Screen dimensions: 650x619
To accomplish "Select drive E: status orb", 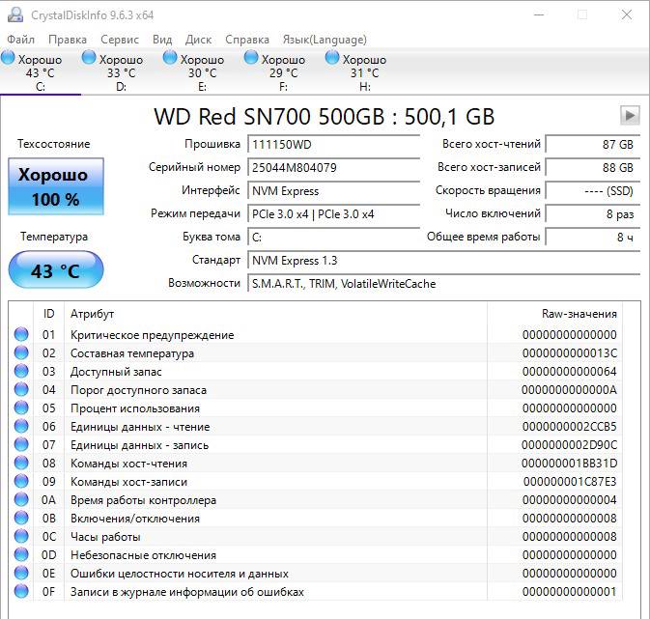I will click(170, 58).
